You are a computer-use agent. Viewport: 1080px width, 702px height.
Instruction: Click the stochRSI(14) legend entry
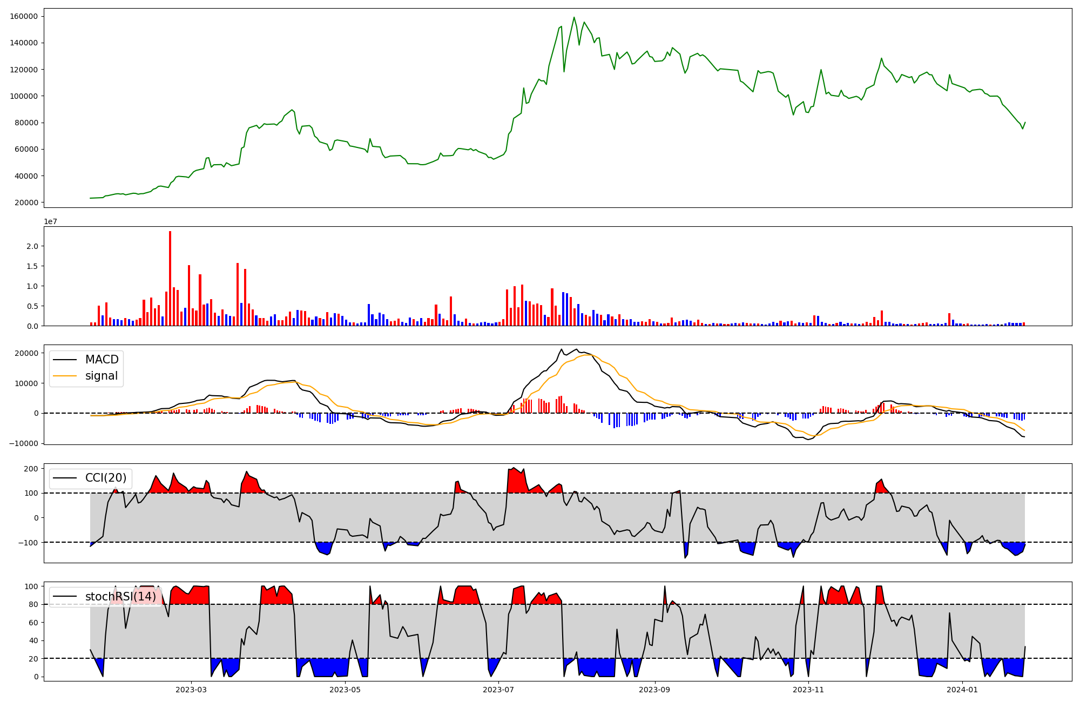pyautogui.click(x=120, y=597)
